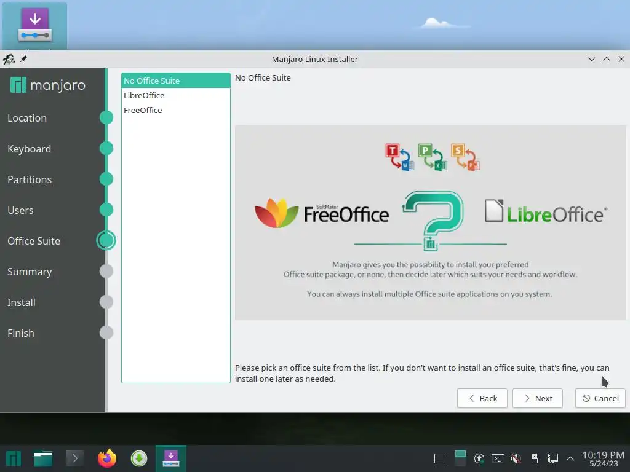This screenshot has height=472, width=630.
Task: Click the Summary step in sidebar
Action: point(30,272)
